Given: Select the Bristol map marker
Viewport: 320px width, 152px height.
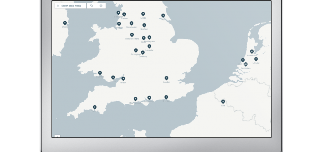Looking at the screenshot, I should tap(123, 79).
